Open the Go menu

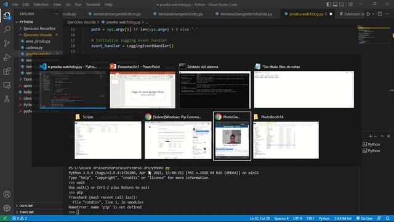68,4
